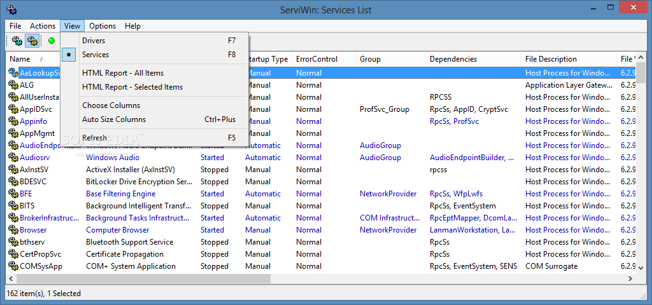The width and height of the screenshot is (652, 305).
Task: Close the open View menu
Action: click(x=73, y=25)
